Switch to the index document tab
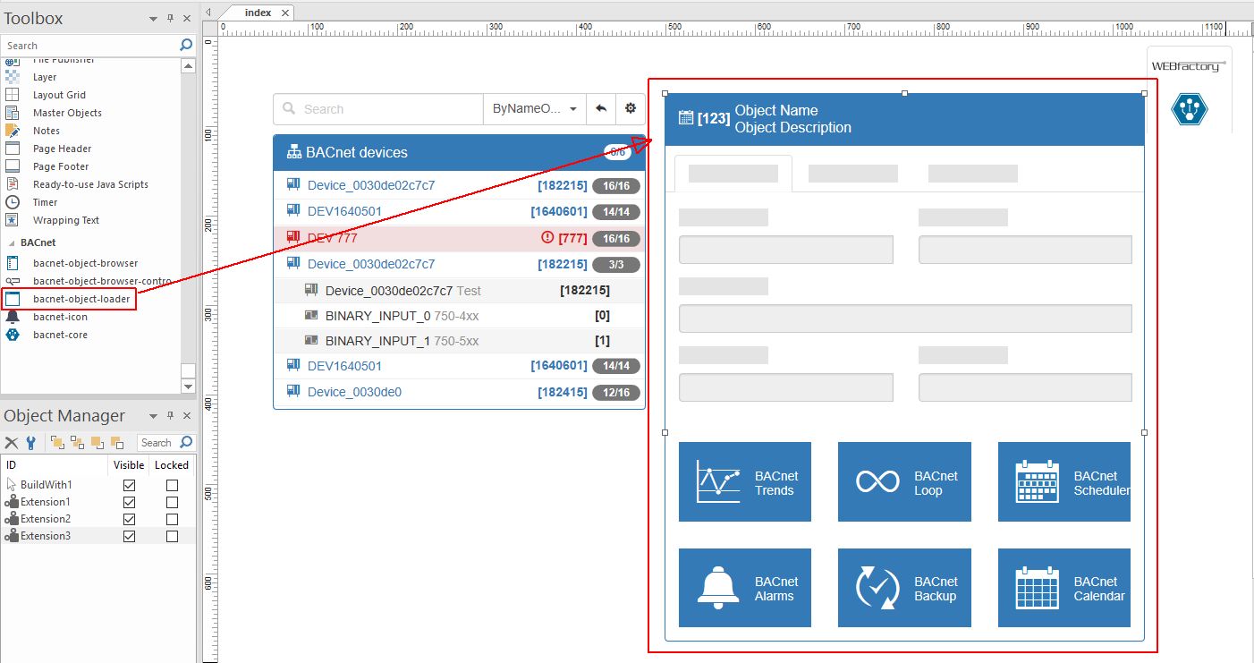The width and height of the screenshot is (1254, 663). click(x=258, y=13)
